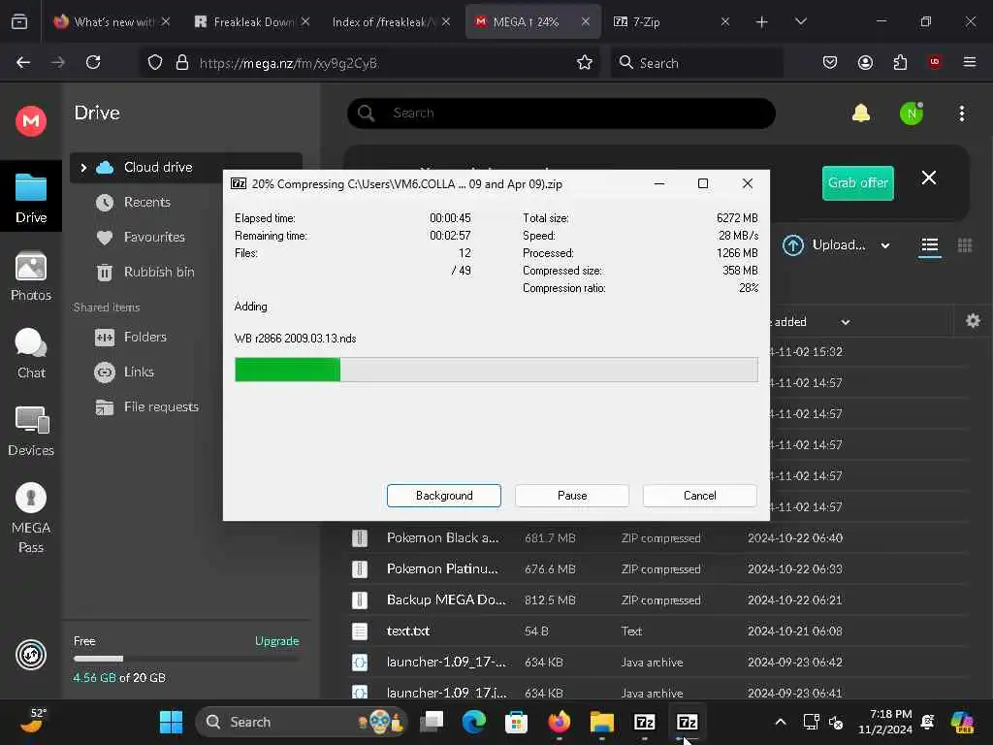
Task: Click the mega.nz URL address bar
Action: tap(369, 62)
